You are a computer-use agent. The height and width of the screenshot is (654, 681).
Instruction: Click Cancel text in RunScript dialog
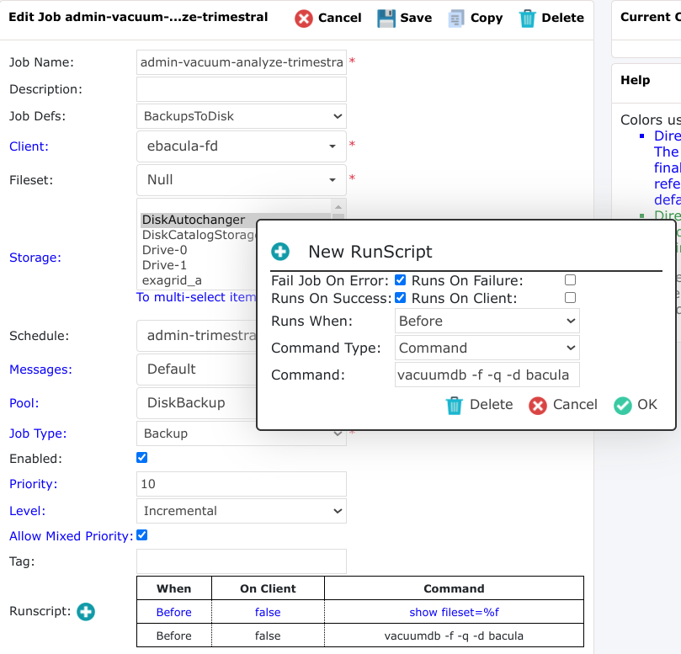coord(575,404)
